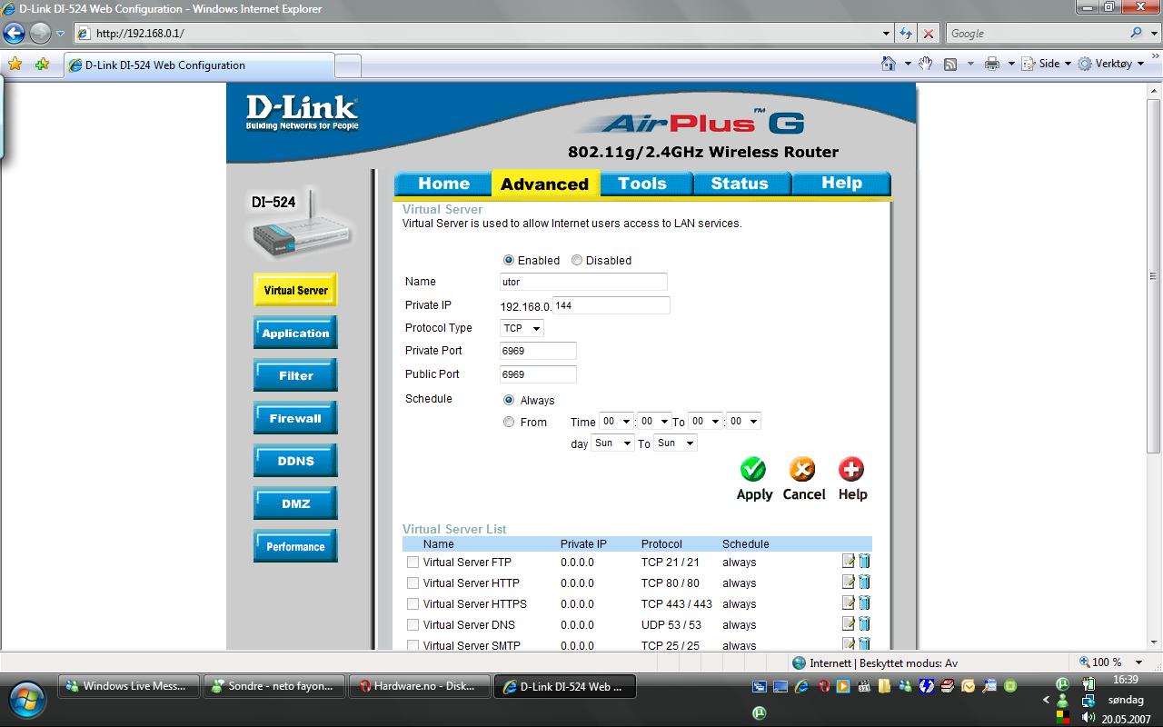
Task: Delete the Virtual Server HTTP entry
Action: coord(864,583)
